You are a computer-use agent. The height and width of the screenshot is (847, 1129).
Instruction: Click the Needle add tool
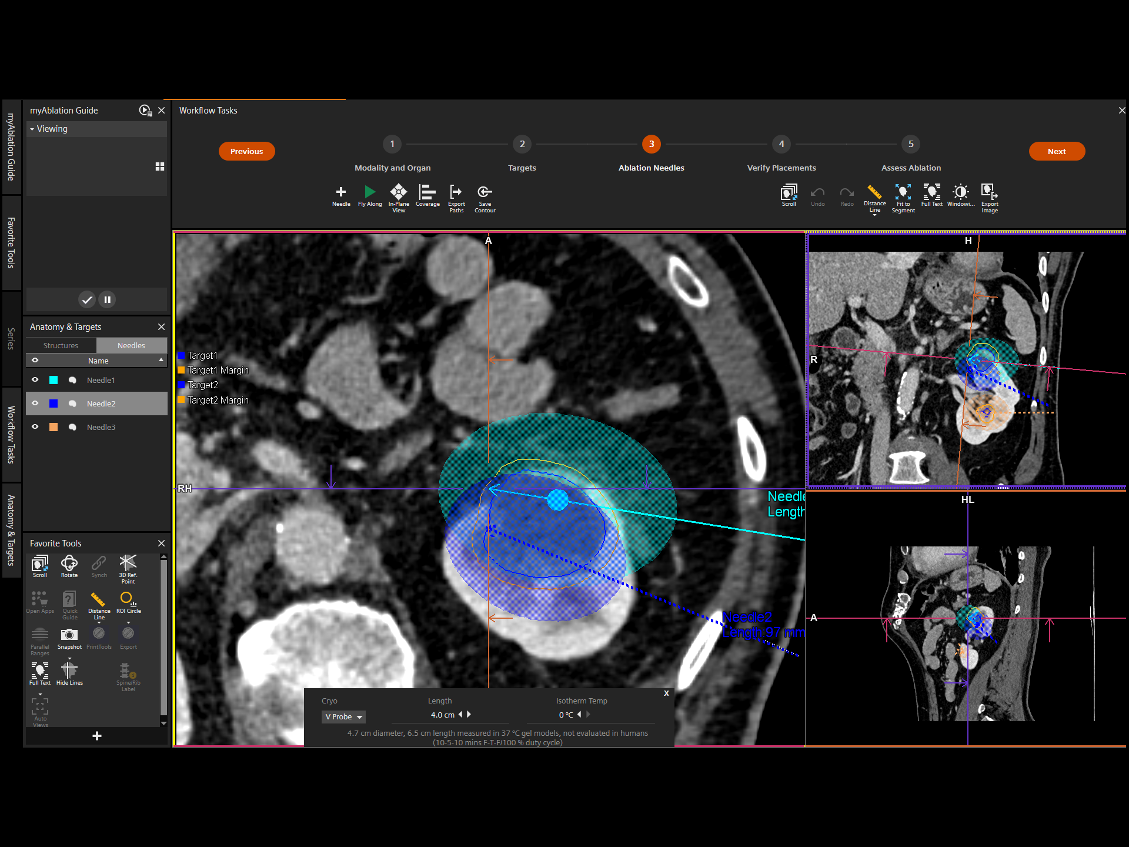(341, 196)
